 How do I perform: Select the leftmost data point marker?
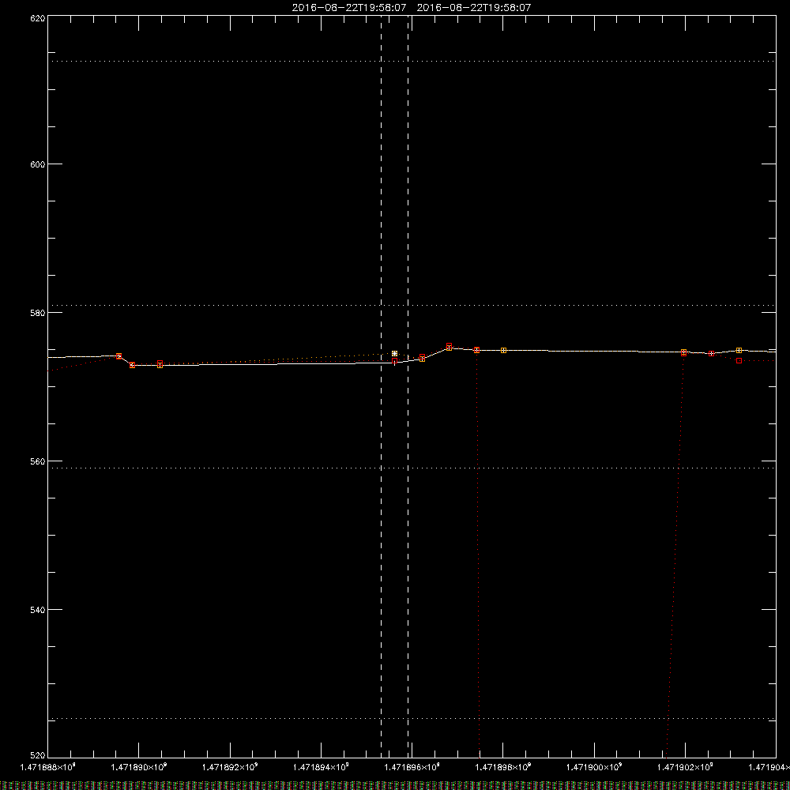click(x=119, y=356)
